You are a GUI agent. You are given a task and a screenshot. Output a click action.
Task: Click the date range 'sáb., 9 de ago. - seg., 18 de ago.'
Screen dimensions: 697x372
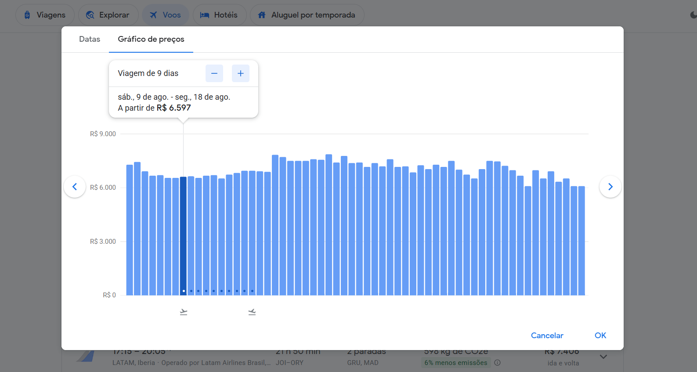click(x=174, y=97)
